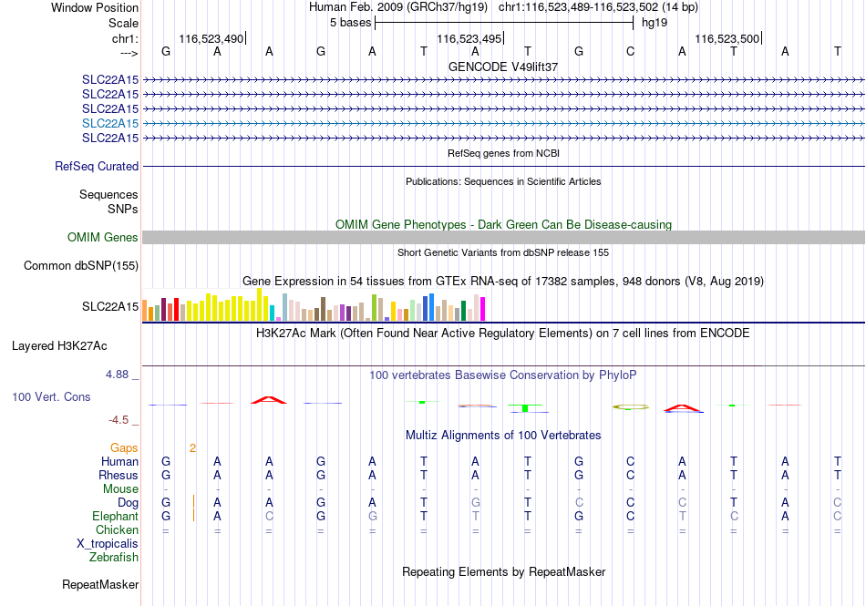866x606 pixels.
Task: Click the chr1:116,523,495 ruler position marker
Action: (x=469, y=38)
